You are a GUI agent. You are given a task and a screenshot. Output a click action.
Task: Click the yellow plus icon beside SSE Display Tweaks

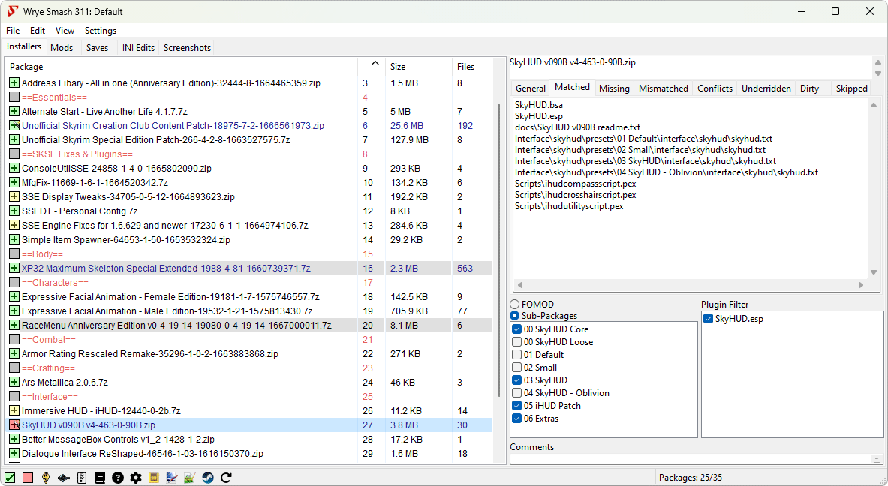[x=15, y=197]
